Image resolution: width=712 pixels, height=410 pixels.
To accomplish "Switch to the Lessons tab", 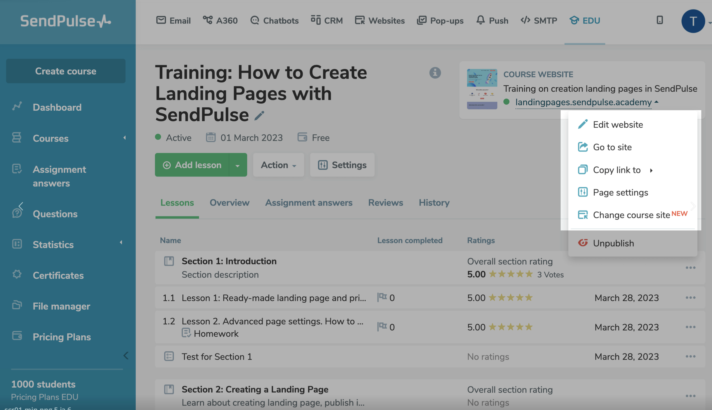I will (177, 203).
